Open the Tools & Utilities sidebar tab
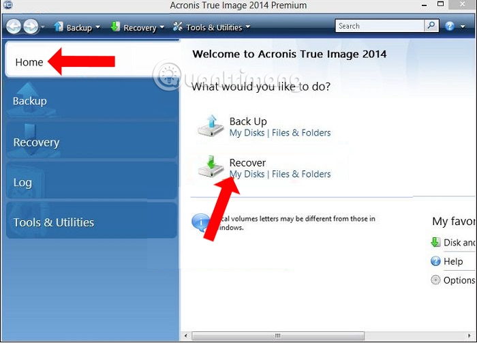The image size is (477, 343). pos(91,221)
